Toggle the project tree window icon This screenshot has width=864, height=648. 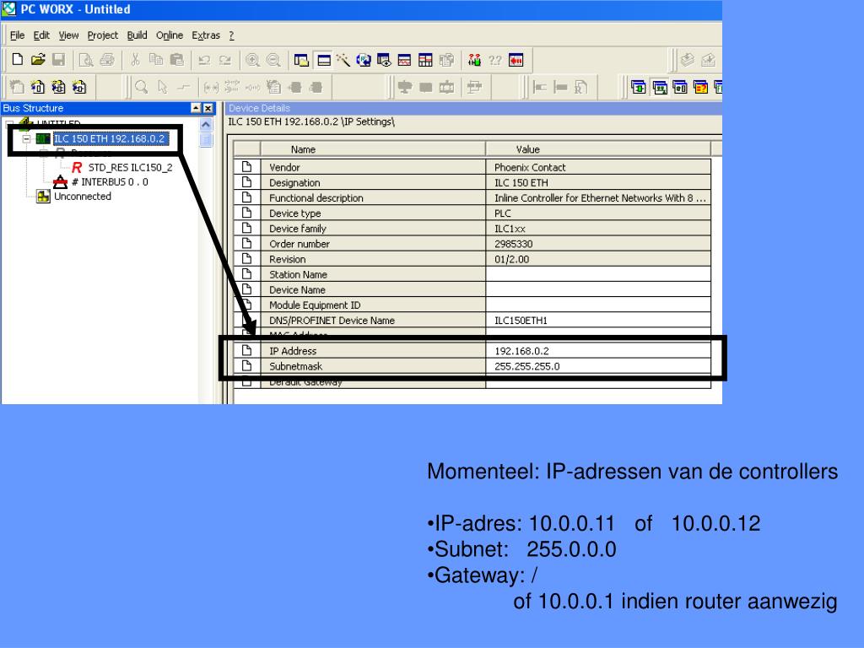pyautogui.click(x=301, y=60)
